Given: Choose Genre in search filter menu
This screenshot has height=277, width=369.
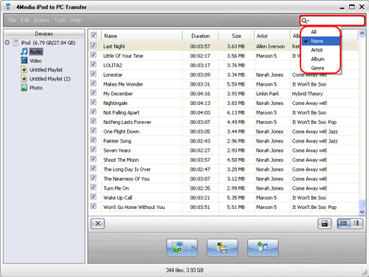Looking at the screenshot, I should pos(321,68).
